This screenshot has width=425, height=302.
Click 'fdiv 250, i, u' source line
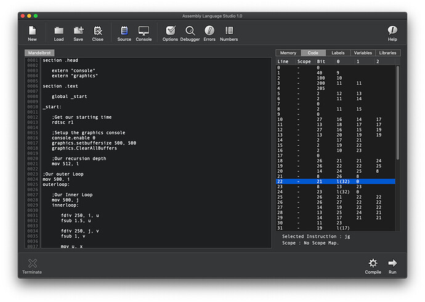[80, 215]
